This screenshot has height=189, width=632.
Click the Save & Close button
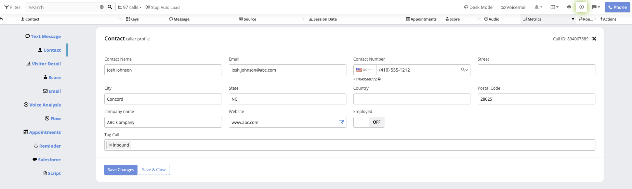point(154,170)
